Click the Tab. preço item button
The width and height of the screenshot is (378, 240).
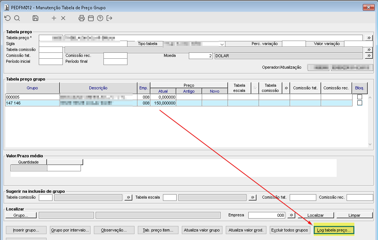tap(158, 230)
